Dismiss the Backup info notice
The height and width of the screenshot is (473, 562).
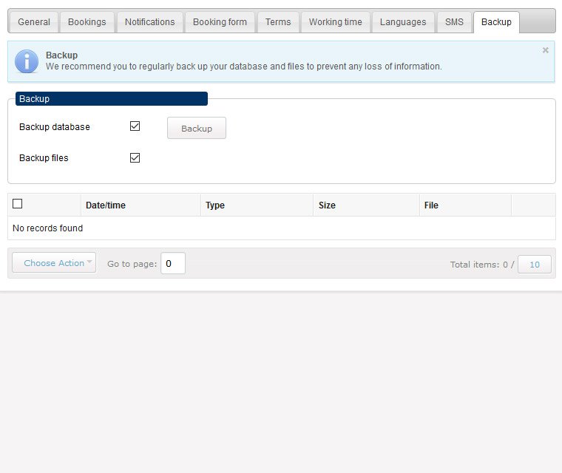coord(546,50)
